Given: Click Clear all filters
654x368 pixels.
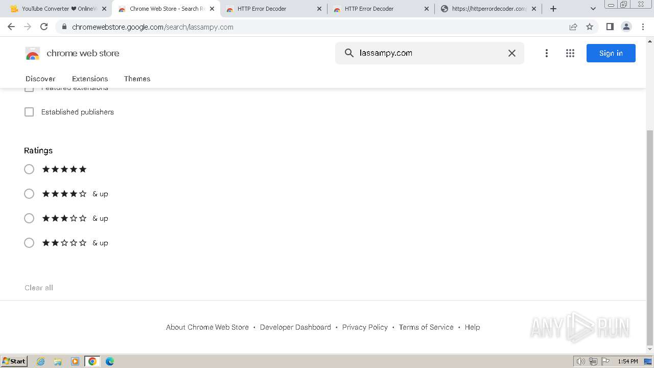Looking at the screenshot, I should (39, 288).
